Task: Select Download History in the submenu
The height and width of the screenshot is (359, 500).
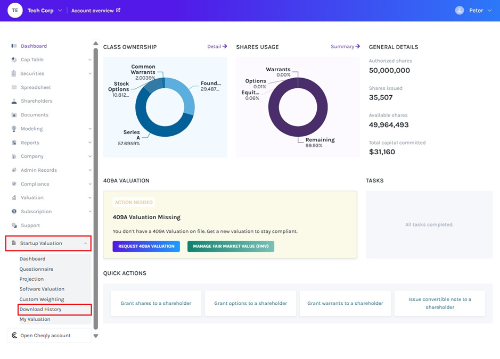Action: click(40, 309)
